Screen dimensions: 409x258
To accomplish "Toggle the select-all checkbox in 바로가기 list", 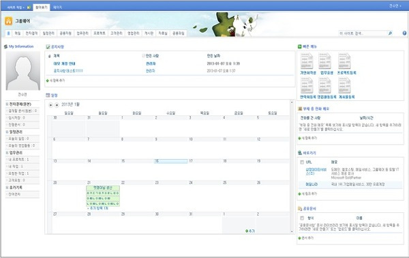I will click(x=302, y=162).
